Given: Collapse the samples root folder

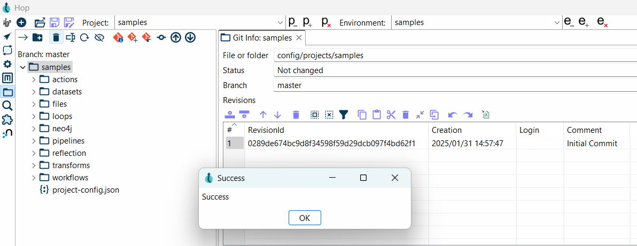Looking at the screenshot, I should click(x=22, y=67).
